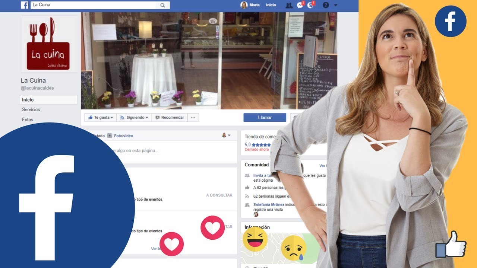Click the Información section heading
This screenshot has height=268, width=477.
click(257, 227)
